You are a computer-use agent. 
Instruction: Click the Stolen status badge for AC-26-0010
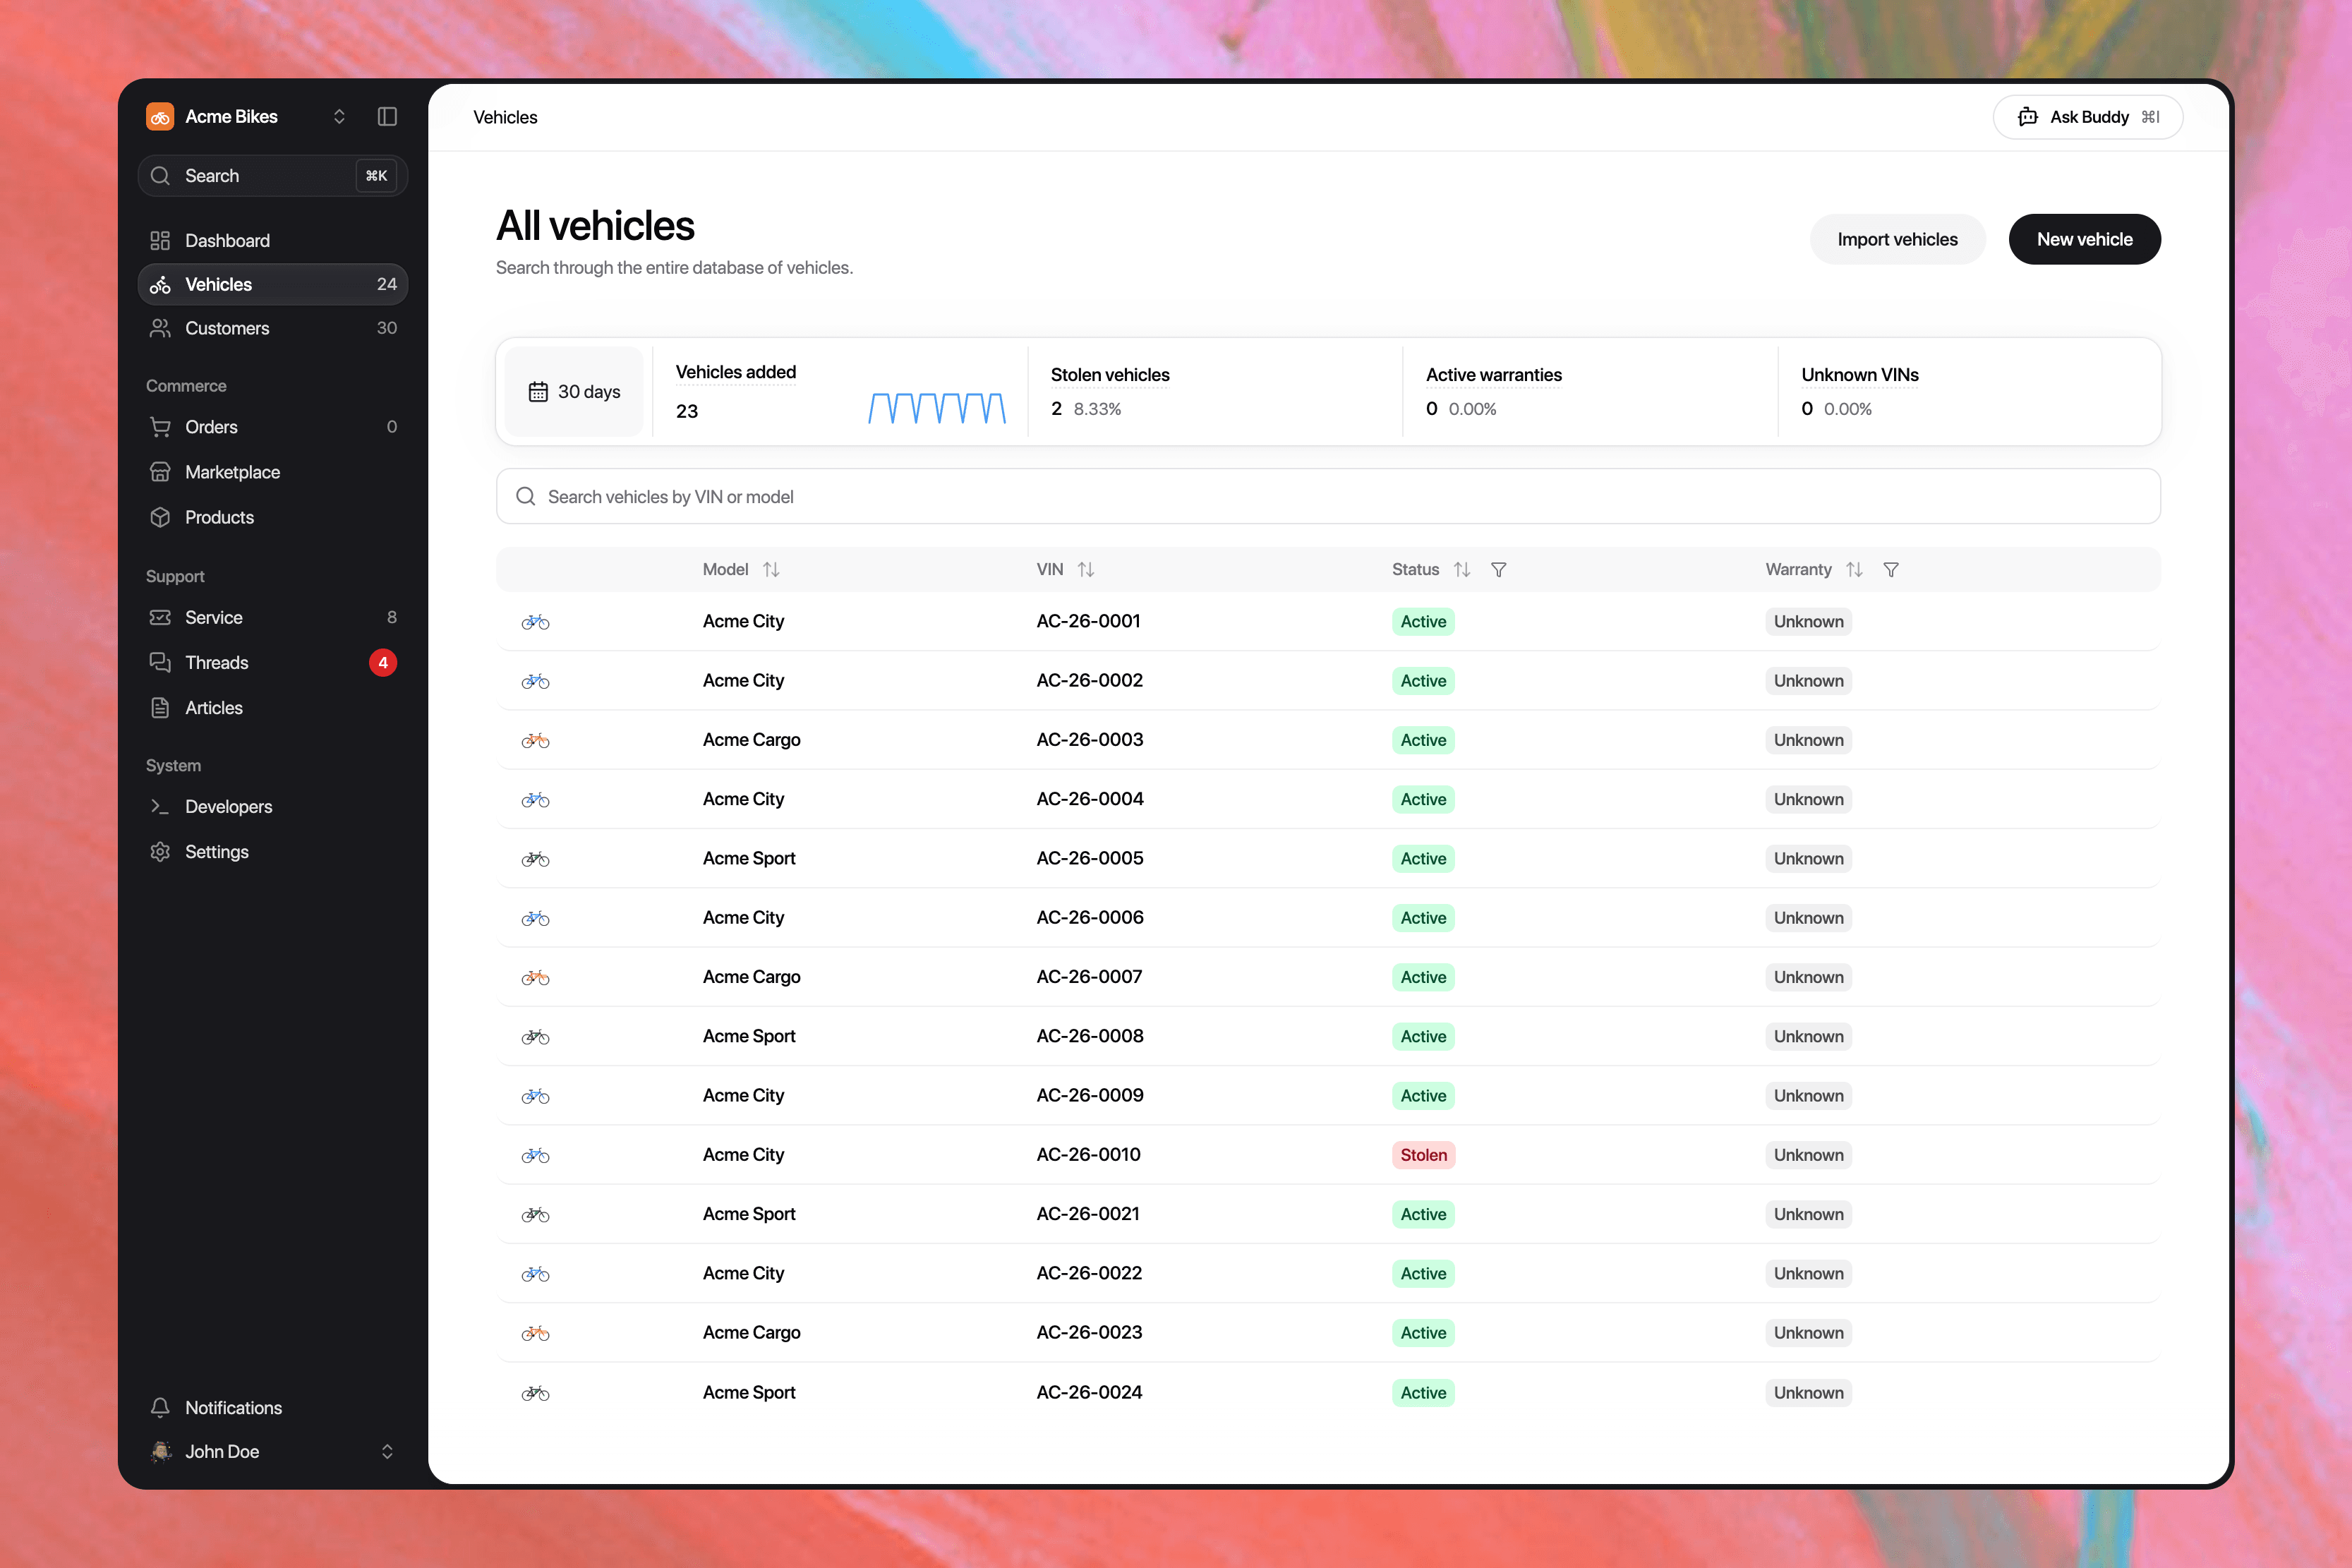coord(1423,1155)
